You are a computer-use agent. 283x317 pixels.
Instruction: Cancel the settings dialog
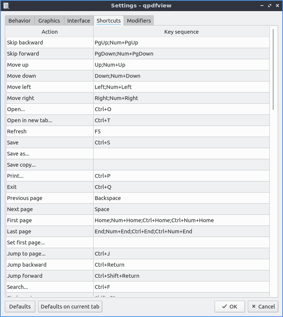click(x=263, y=306)
